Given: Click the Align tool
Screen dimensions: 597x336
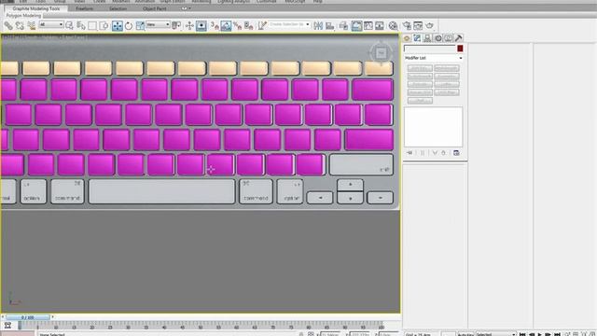Looking at the screenshot, I should (x=329, y=26).
